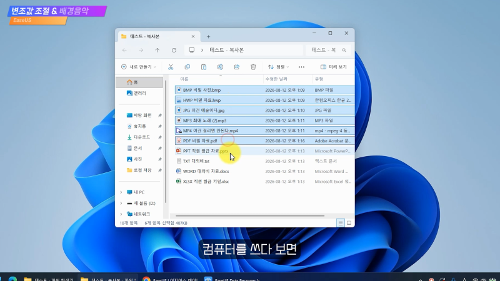Close the 테스트 - 복사본 tab
Image resolution: width=500 pixels, height=281 pixels.
[193, 37]
